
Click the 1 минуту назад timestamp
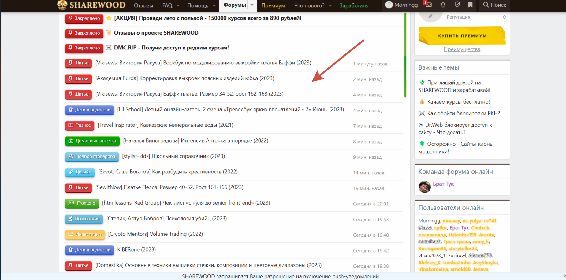370,64
